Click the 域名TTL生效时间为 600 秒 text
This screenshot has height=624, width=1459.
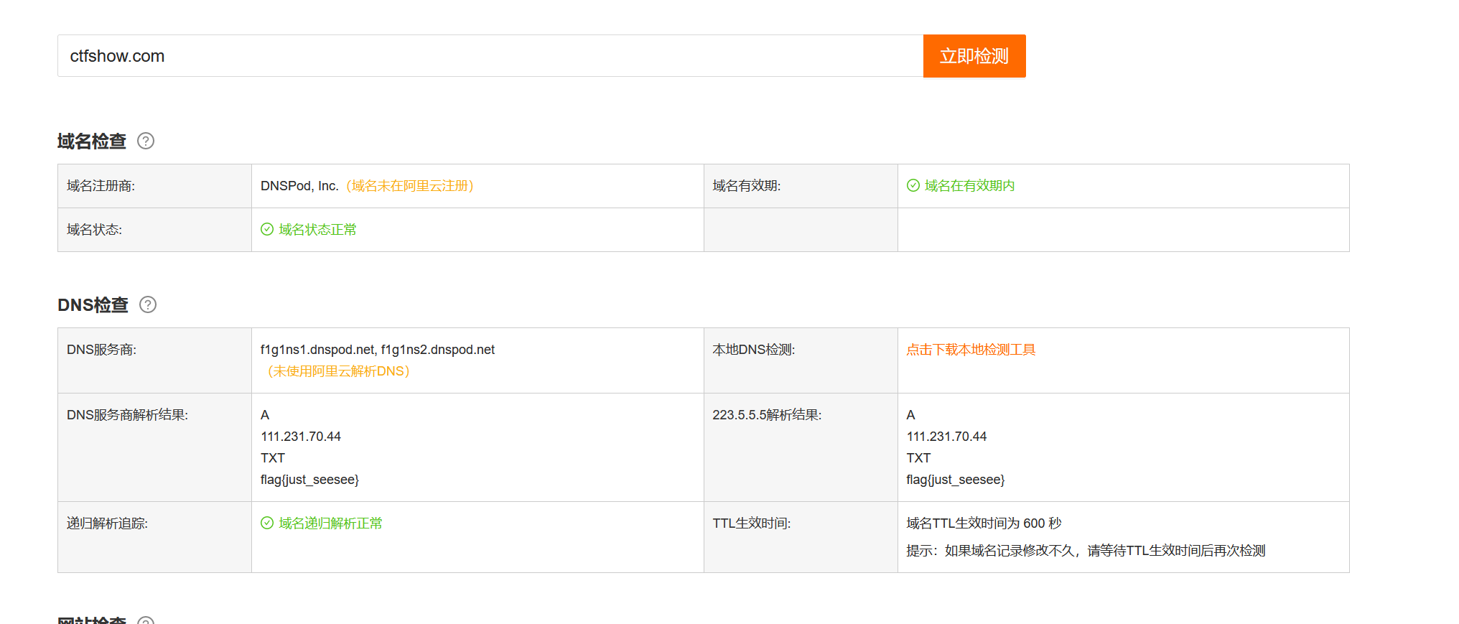(x=984, y=523)
